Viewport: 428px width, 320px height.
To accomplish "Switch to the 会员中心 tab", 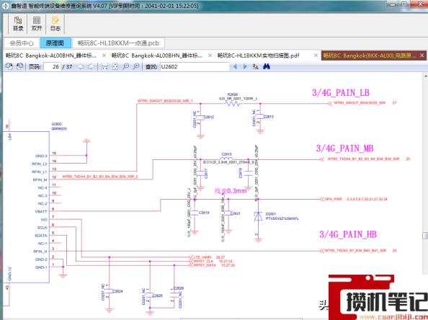I will pos(22,43).
